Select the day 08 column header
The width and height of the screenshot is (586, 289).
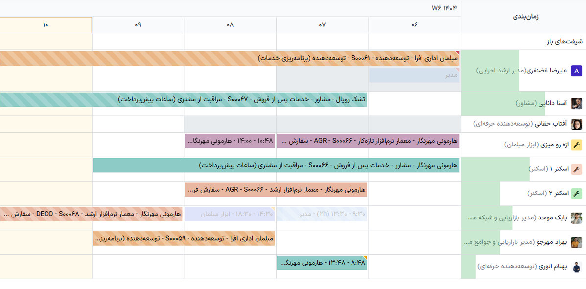click(230, 25)
